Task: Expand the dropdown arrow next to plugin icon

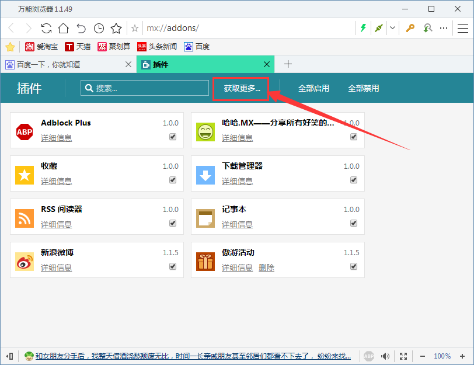Action: 392,27
